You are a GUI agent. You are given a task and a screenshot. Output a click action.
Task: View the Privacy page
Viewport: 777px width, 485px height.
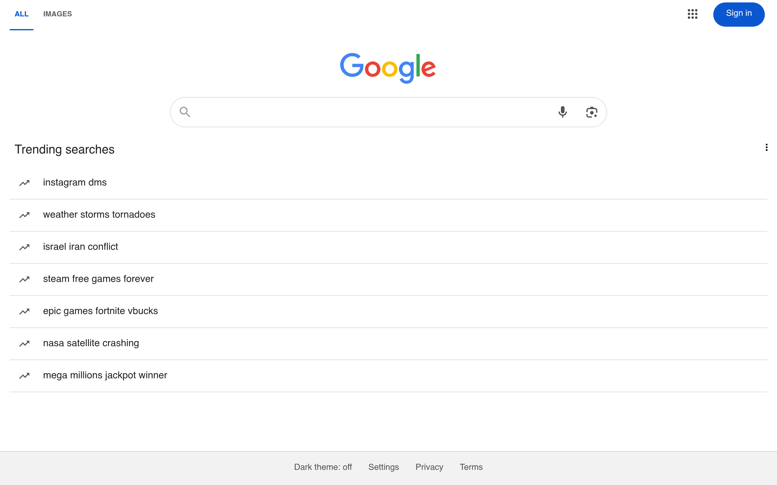pos(429,467)
